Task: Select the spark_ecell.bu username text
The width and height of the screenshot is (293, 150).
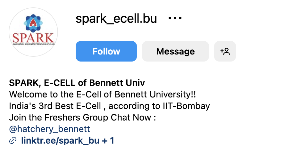Action: [x=116, y=19]
